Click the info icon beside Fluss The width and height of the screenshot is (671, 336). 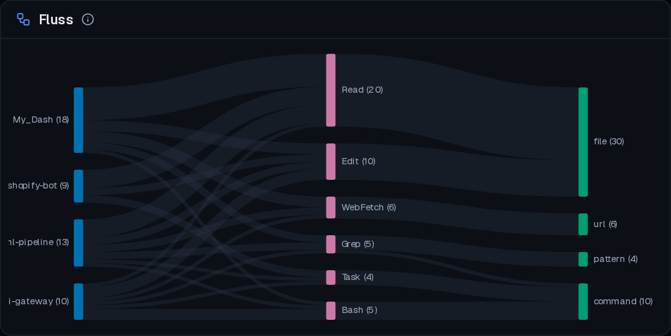88,20
